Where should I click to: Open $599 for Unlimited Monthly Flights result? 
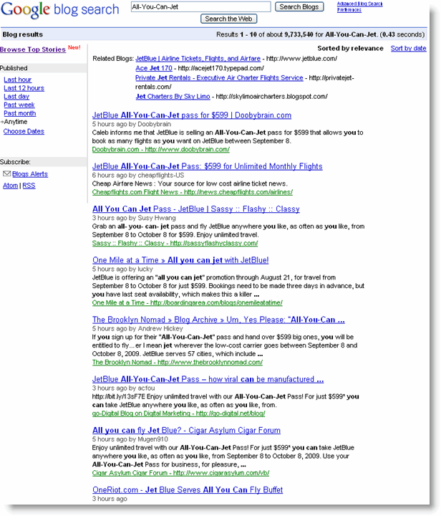click(207, 166)
